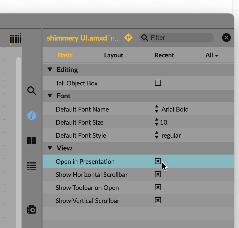Click the snapshots camera icon
Screen dimensions: 239x228
pyautogui.click(x=32, y=209)
